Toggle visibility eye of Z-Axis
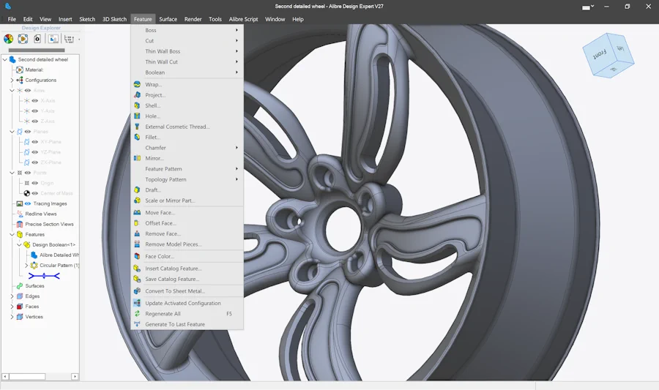The image size is (659, 390). [x=35, y=121]
